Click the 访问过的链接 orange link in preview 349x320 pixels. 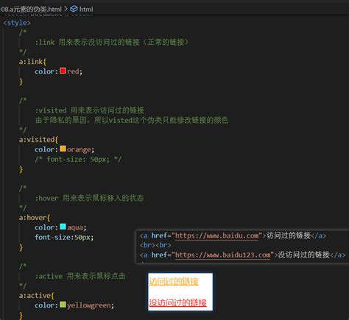click(174, 281)
